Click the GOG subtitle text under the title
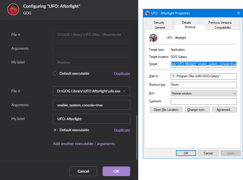Screen dimensions: 243x180 [27, 13]
